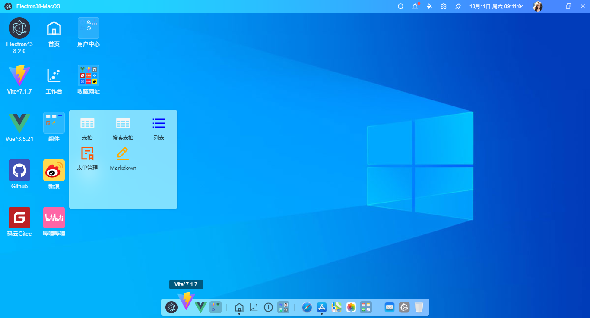
Task: Open the 新浪 Weibo desktop icon
Action: (54, 170)
